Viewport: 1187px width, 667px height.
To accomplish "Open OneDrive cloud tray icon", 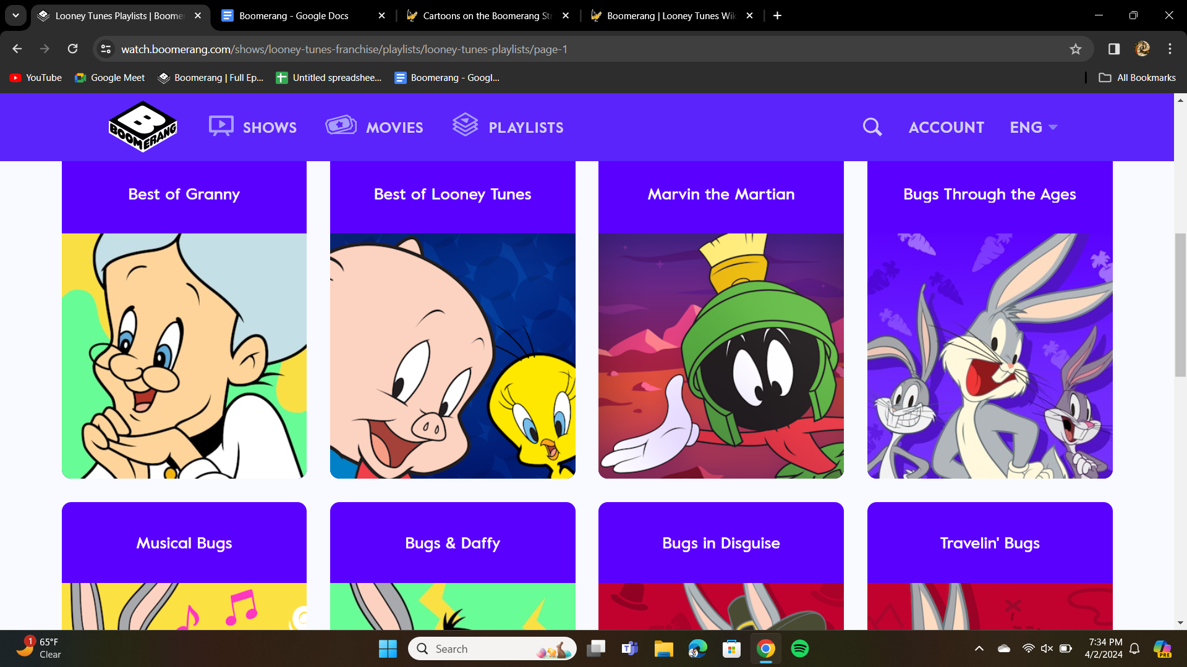I will pos(1004,648).
